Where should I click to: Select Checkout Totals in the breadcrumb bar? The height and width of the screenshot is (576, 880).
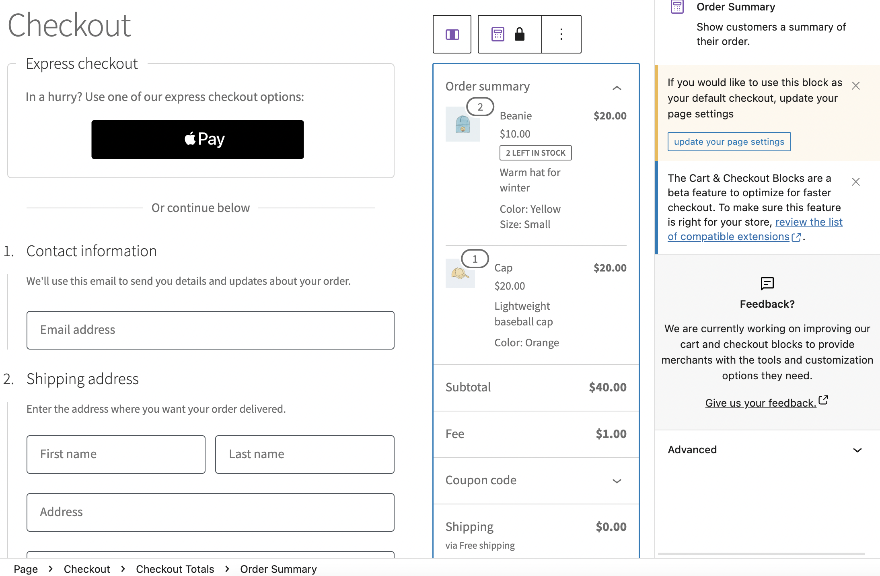(x=175, y=568)
